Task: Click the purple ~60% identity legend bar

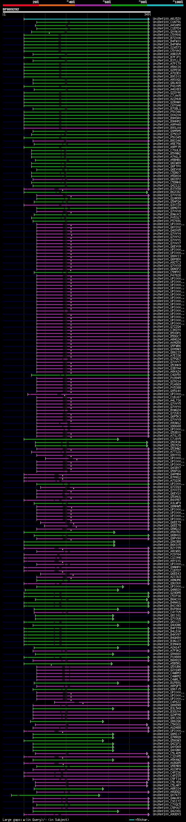Action: (93, 5)
